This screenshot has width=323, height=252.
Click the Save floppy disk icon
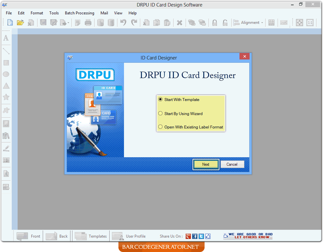[x=43, y=22]
